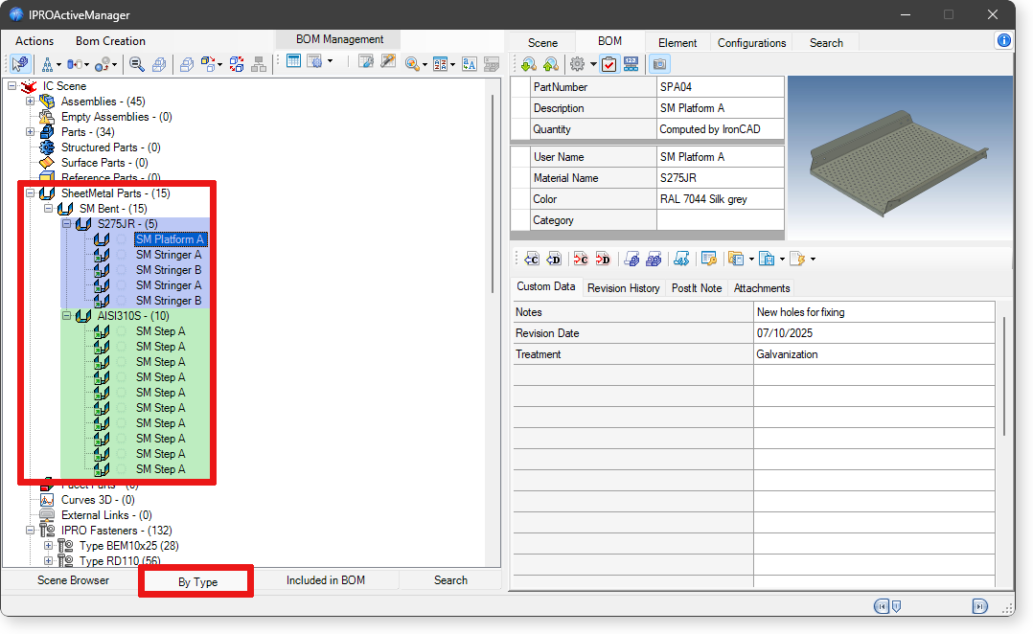Screen dimensions: 1033x634
Task: Open the gear settings dropdown arrow
Action: (593, 65)
